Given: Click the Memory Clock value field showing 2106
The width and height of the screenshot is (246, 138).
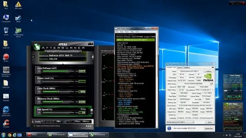Looking at the screenshot, I should [82, 102].
